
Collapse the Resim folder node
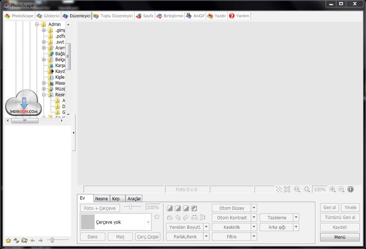44,95
